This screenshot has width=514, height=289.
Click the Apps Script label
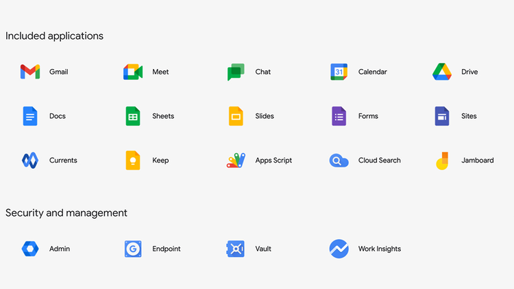(273, 161)
